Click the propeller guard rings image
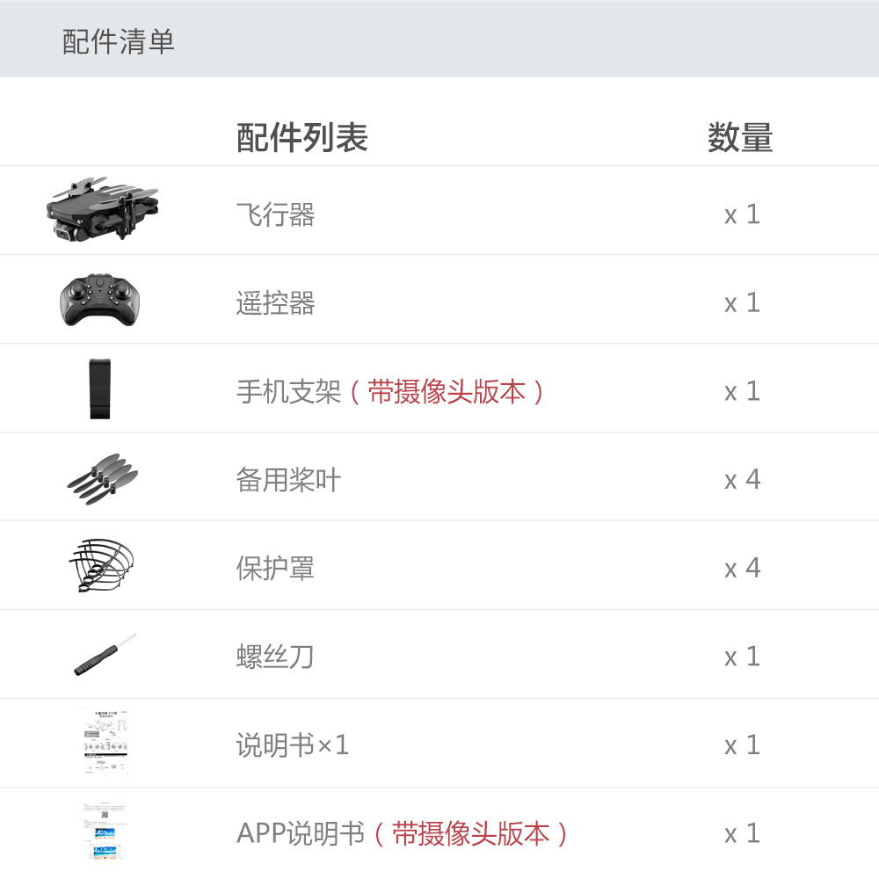Viewport: 879px width, 879px height. [101, 565]
